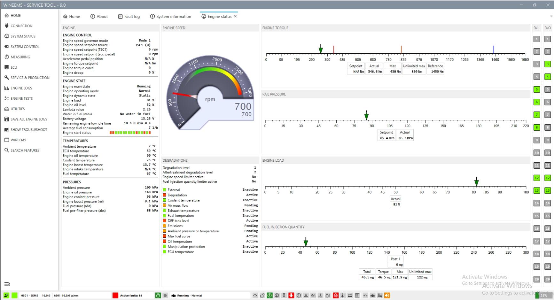Click the oil pressure warning status icon

313,295
